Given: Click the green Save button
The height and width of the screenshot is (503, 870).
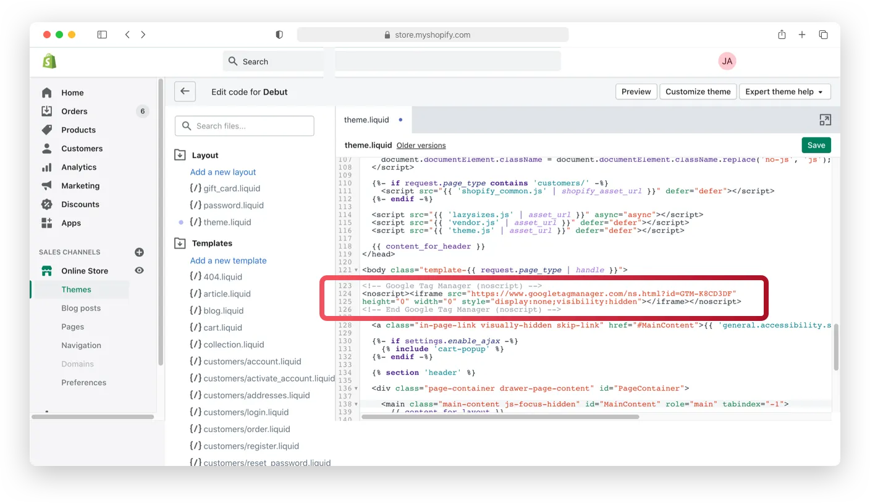Looking at the screenshot, I should (x=816, y=145).
